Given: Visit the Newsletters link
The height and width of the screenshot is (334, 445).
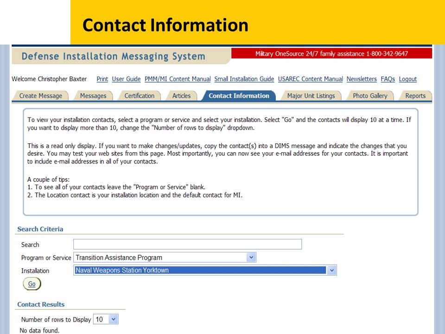Looking at the screenshot, I should coord(362,79).
